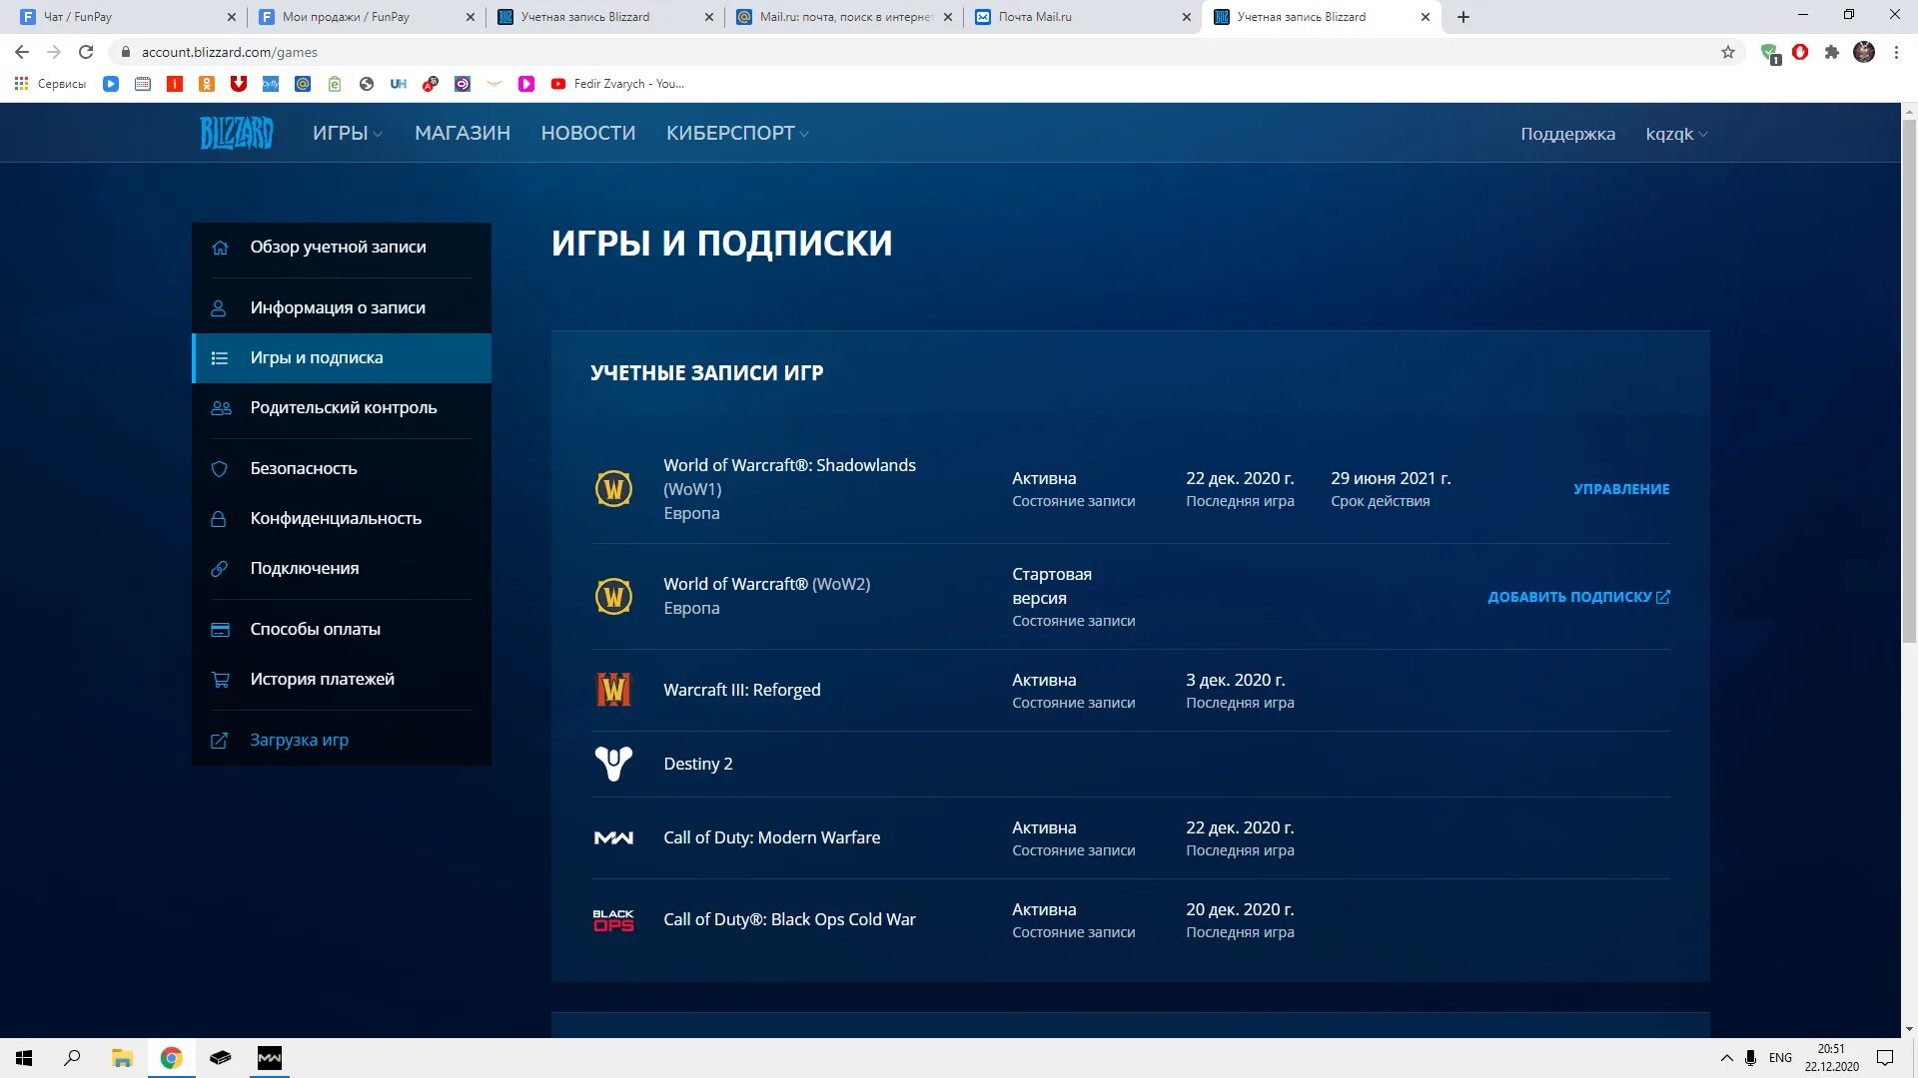Image resolution: width=1918 pixels, height=1078 pixels.
Task: Click the УПРАВЛЕНИЕ link for WoW1
Action: (x=1621, y=489)
